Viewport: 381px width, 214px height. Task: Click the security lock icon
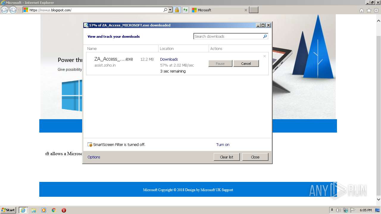177,10
